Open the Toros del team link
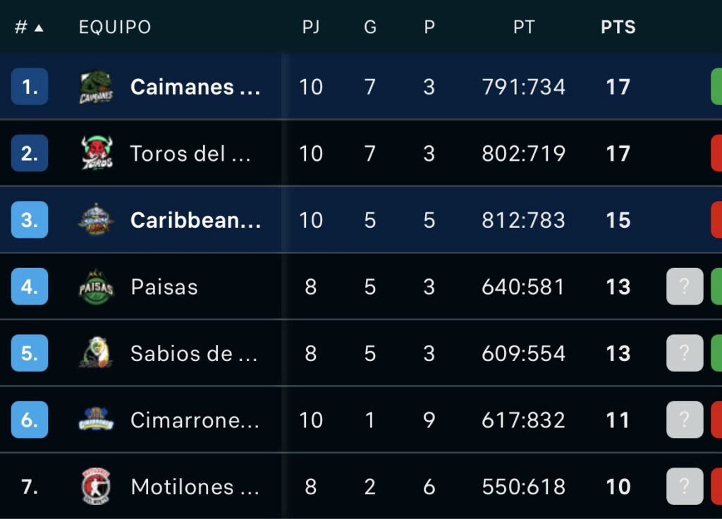 190,154
